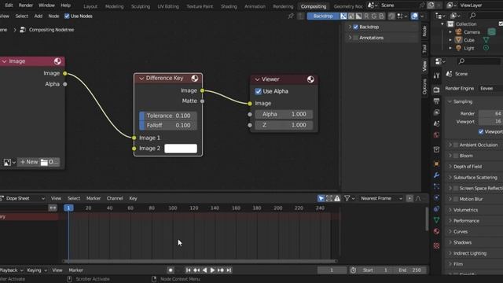Select the B channel display button
The width and height of the screenshot is (503, 283).
tap(381, 16)
